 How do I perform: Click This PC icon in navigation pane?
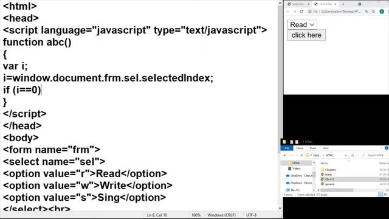click(x=287, y=190)
